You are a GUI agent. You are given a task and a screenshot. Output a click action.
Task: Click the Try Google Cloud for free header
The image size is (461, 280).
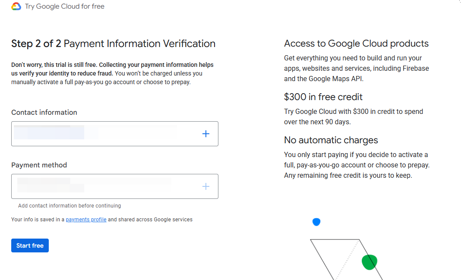[x=64, y=6]
